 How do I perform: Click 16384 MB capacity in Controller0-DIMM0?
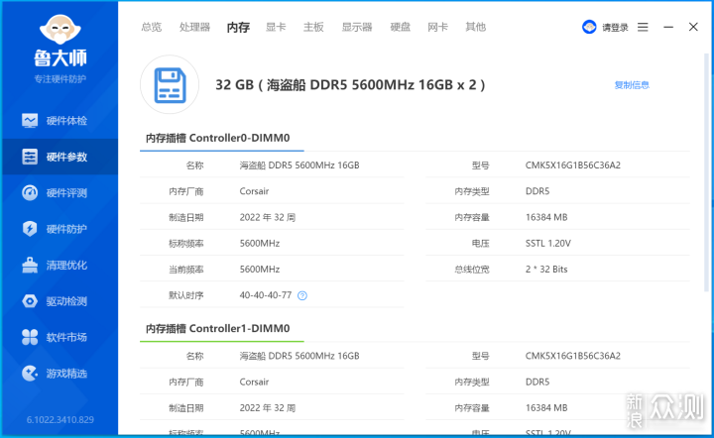tap(546, 217)
